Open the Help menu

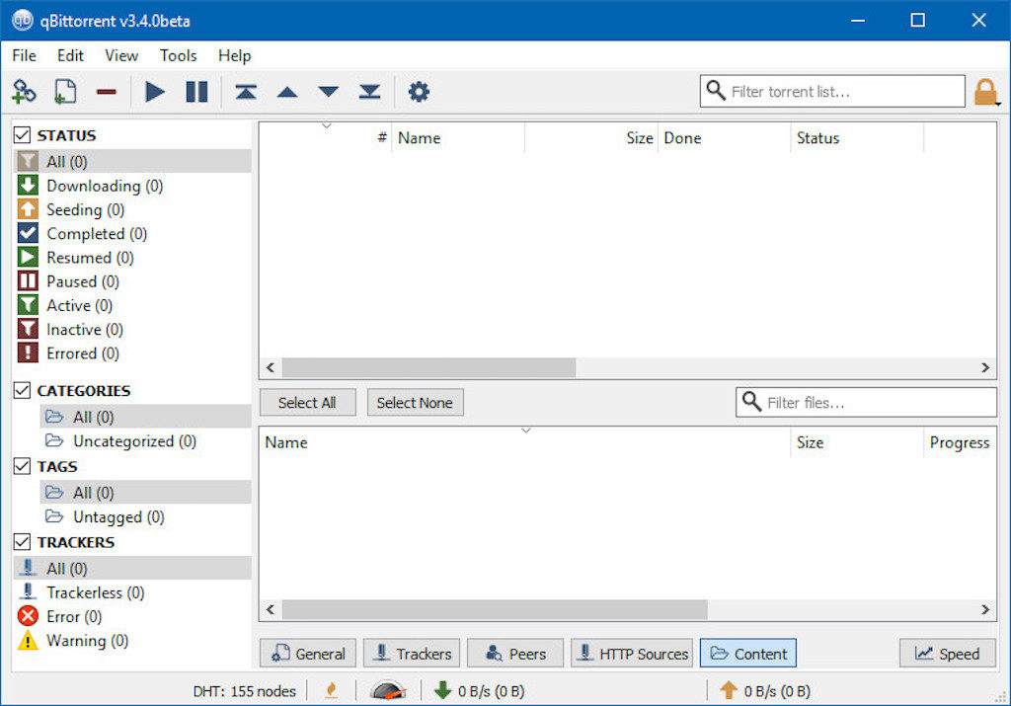click(x=234, y=55)
